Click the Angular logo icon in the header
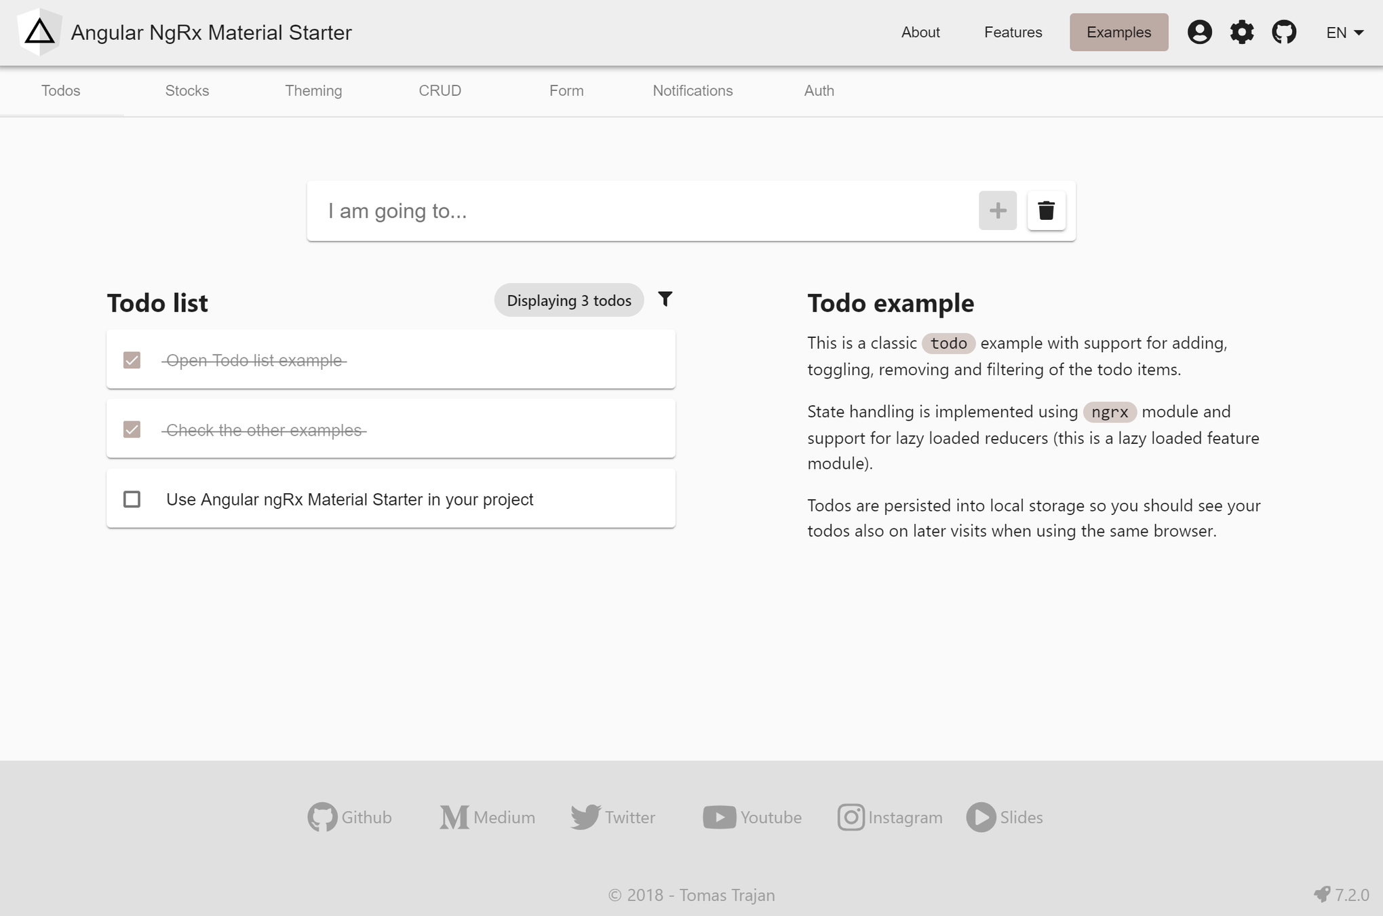 [x=39, y=32]
